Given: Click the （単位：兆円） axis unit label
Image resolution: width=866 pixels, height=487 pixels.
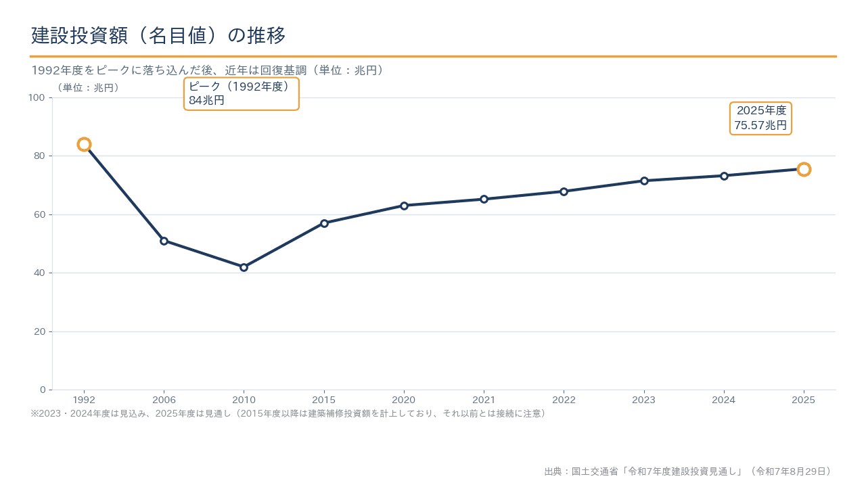Looking at the screenshot, I should (x=87, y=88).
